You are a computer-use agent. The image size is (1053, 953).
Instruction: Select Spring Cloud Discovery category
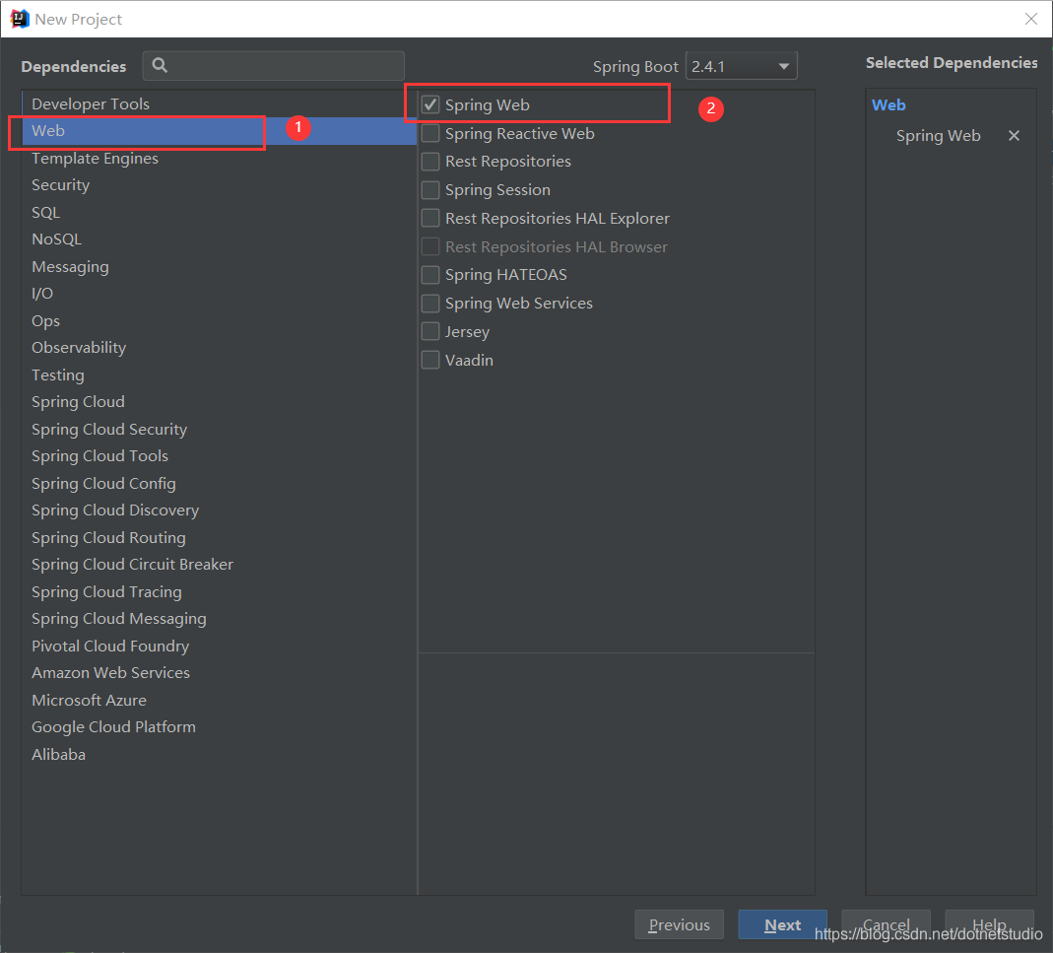[x=219, y=511]
